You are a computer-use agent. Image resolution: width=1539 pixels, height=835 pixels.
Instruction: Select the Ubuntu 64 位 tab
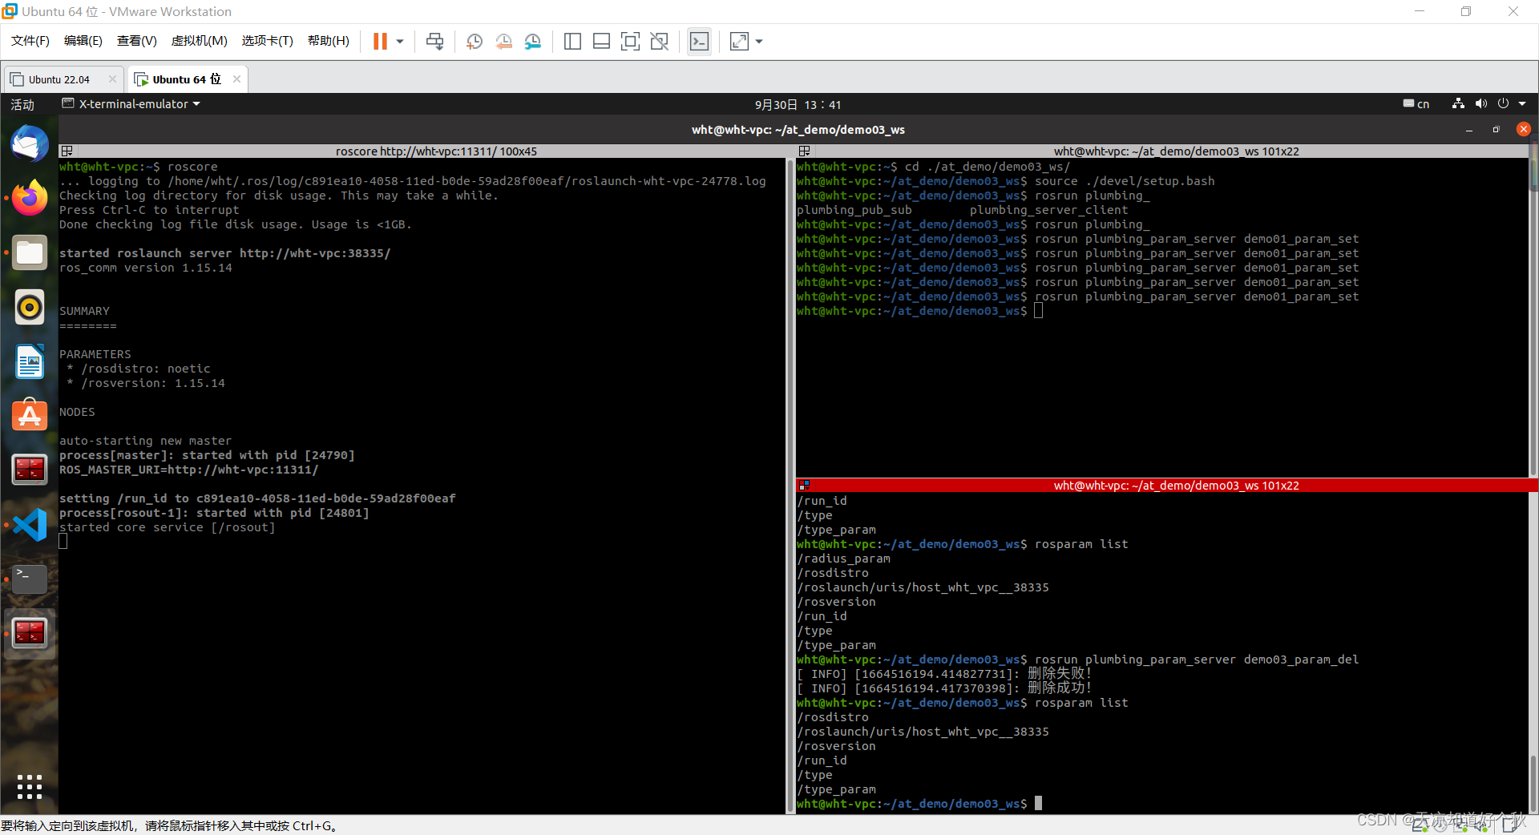(x=186, y=79)
